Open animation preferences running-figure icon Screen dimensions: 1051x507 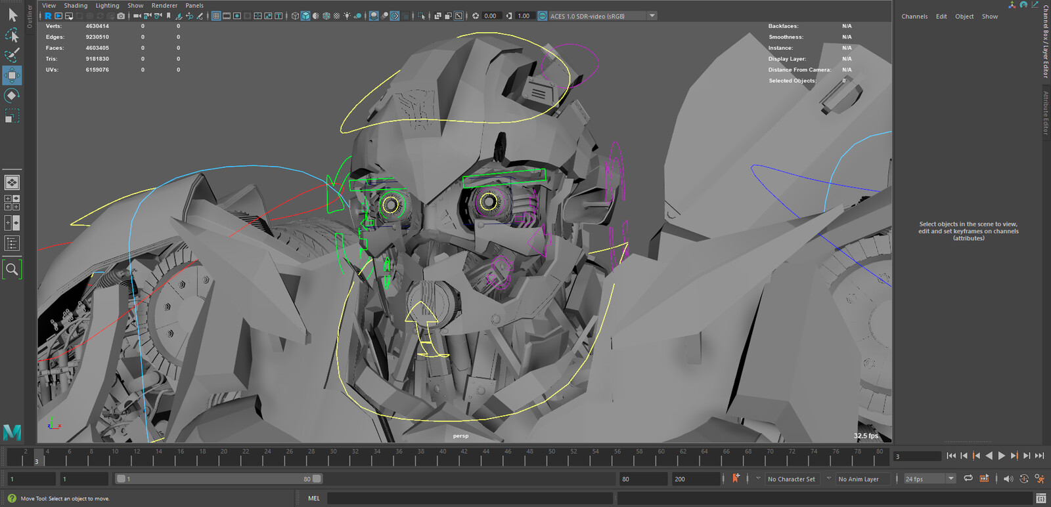(x=1040, y=479)
